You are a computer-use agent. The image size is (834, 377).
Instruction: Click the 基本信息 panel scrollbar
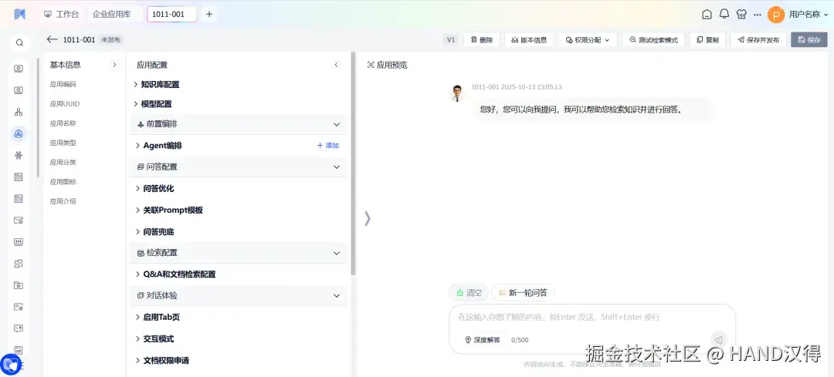coord(38,117)
